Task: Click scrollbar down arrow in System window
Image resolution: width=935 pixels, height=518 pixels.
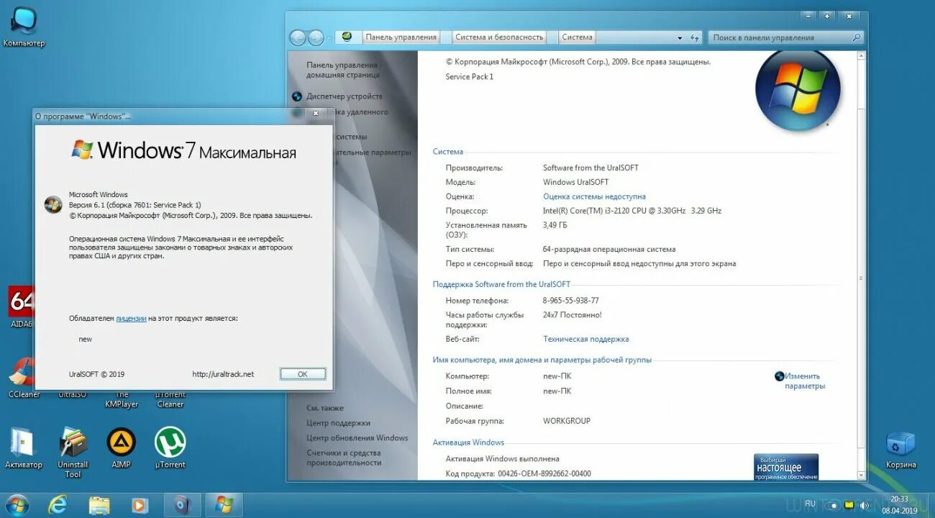Action: click(x=860, y=474)
